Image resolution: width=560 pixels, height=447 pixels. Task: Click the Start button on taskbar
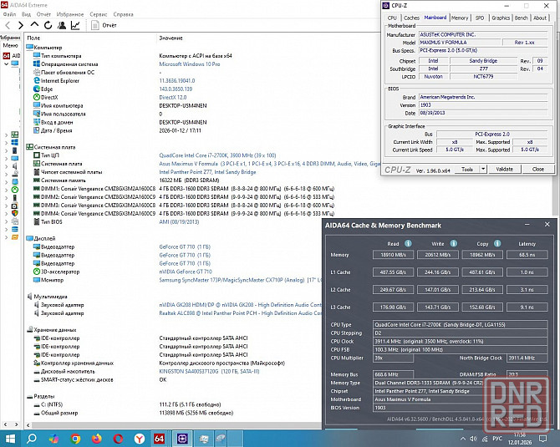[10, 438]
